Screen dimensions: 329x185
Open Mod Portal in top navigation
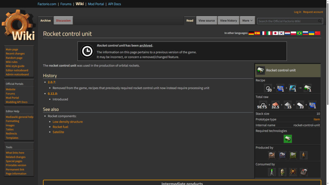[96, 4]
